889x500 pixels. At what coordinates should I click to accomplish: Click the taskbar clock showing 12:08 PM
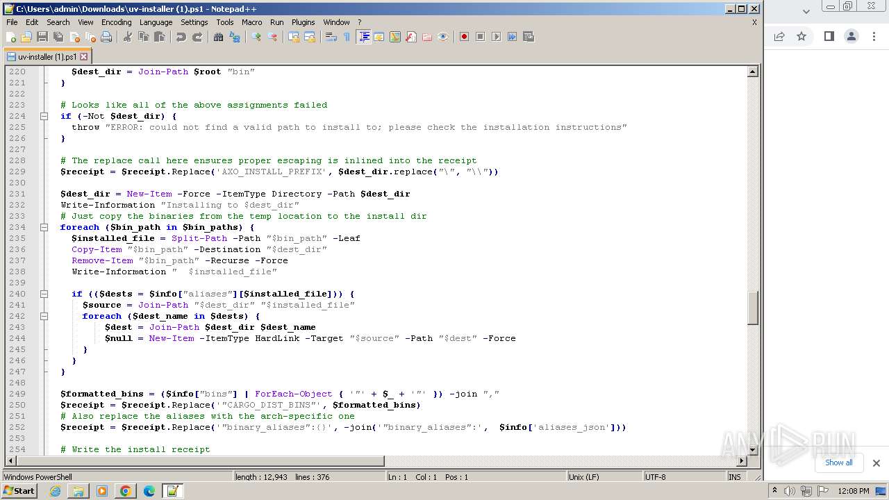[854, 491]
